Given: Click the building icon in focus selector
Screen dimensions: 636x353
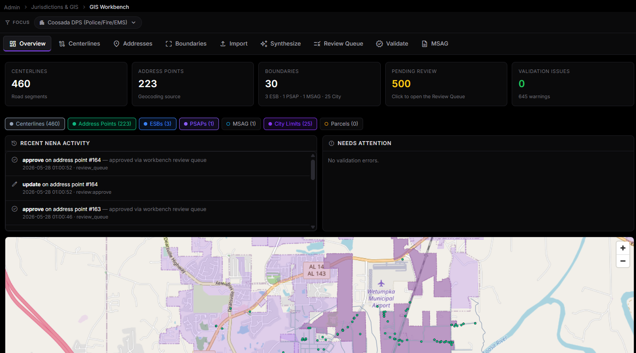Looking at the screenshot, I should [42, 23].
